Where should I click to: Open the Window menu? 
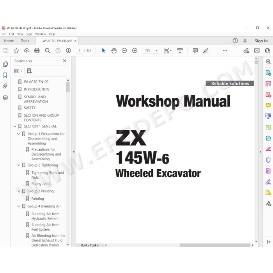tap(41, 34)
